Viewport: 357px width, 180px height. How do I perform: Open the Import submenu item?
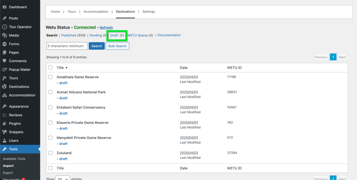click(8, 166)
